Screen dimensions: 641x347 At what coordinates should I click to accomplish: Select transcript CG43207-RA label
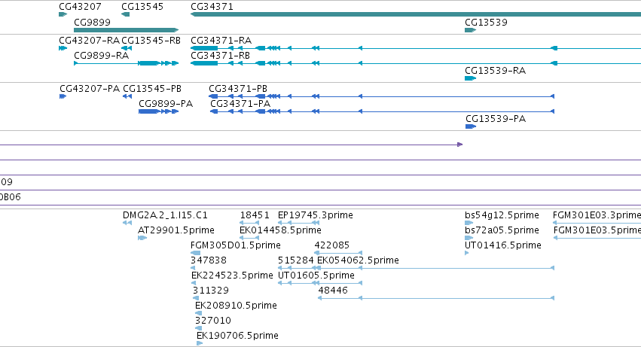pyautogui.click(x=89, y=41)
